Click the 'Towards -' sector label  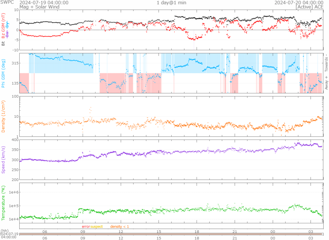(326, 63)
